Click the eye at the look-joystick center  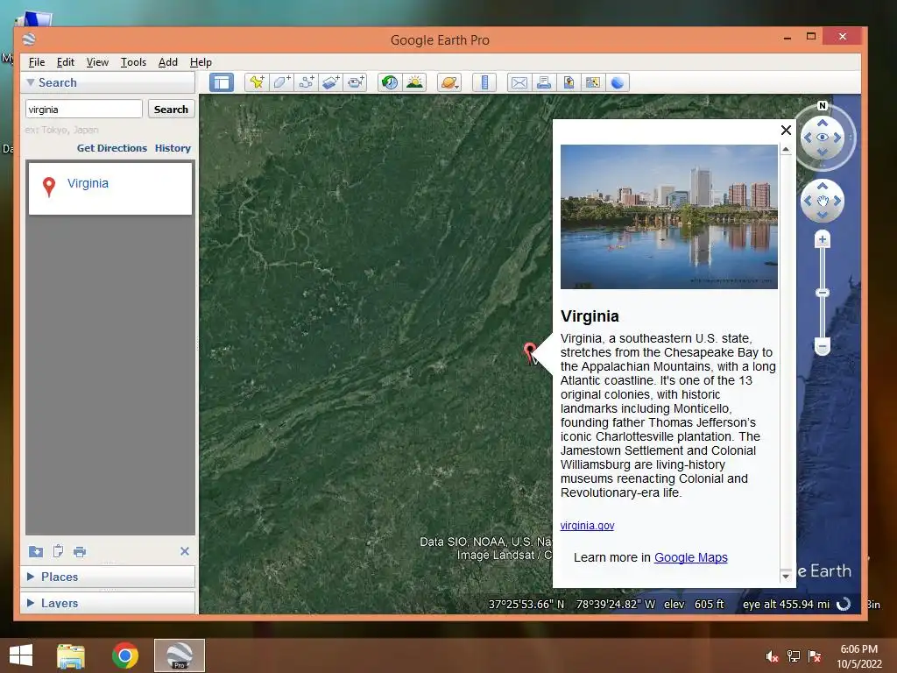click(822, 138)
